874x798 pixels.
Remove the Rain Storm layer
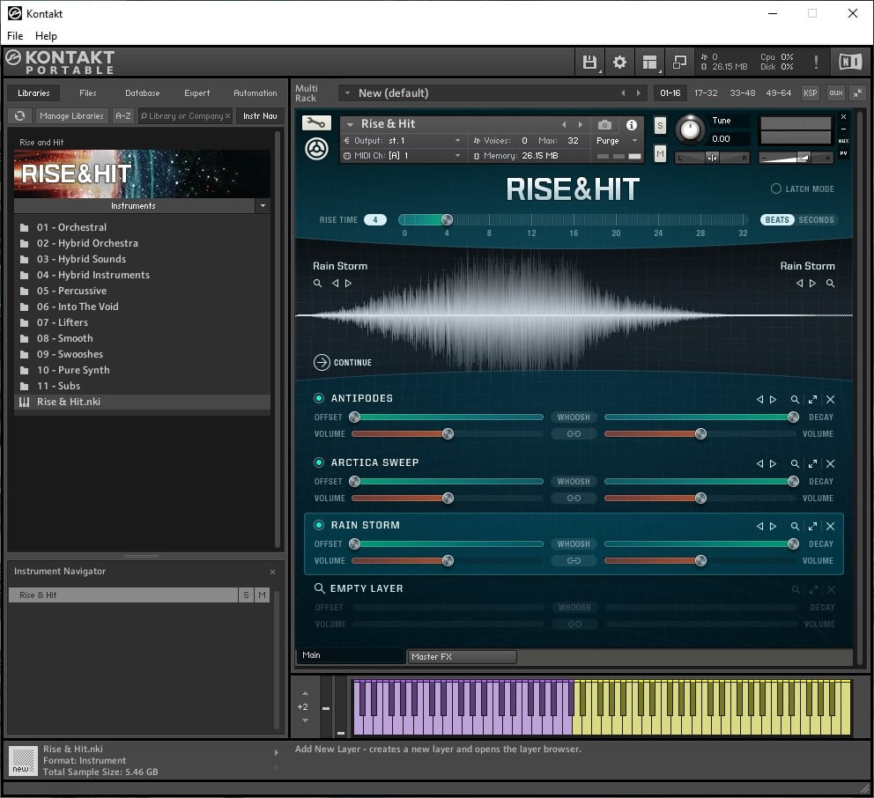pos(831,526)
